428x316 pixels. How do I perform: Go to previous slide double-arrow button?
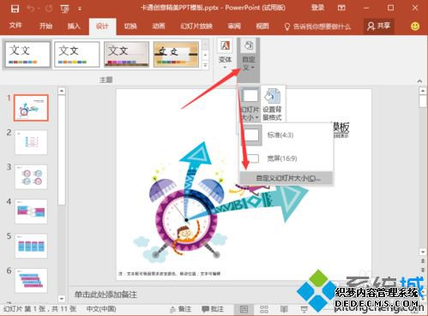[423, 261]
